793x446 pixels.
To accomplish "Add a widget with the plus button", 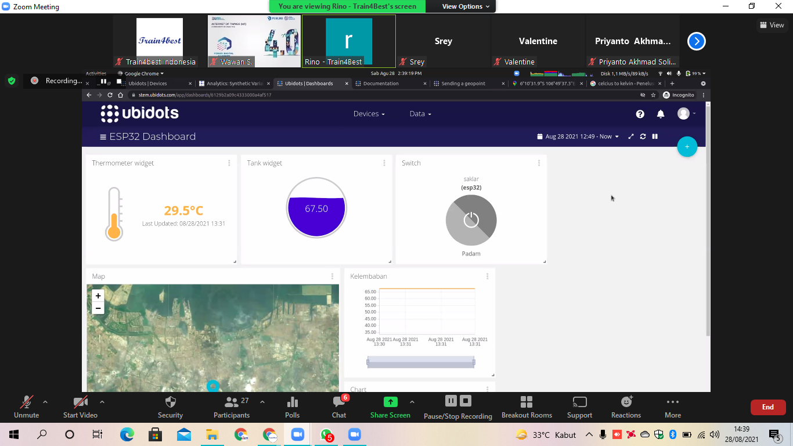I will (687, 147).
